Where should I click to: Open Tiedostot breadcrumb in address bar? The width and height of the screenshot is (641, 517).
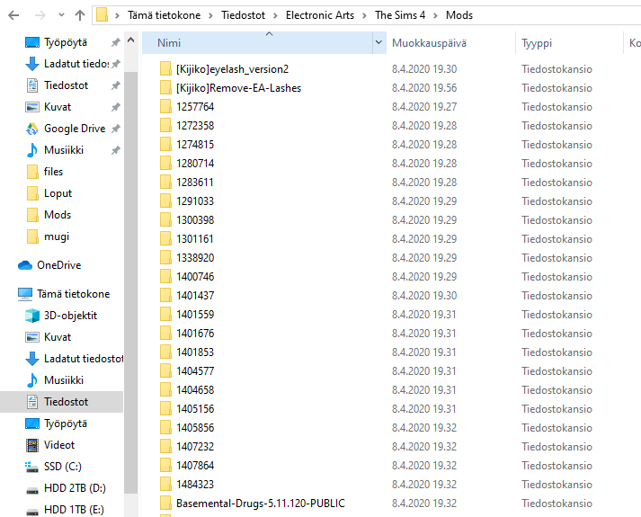(244, 15)
